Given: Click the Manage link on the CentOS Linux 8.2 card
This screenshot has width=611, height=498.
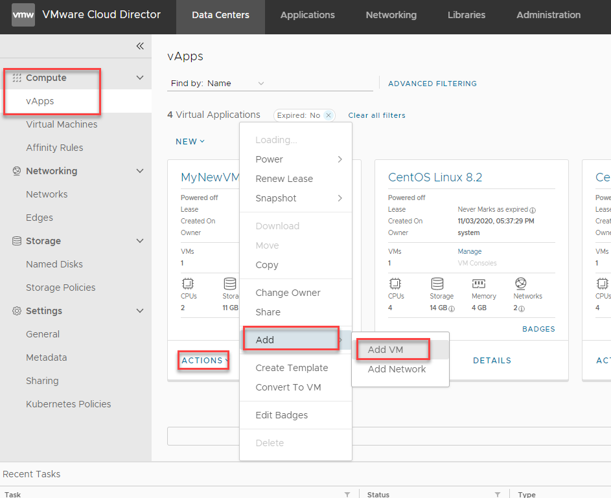Looking at the screenshot, I should pyautogui.click(x=470, y=251).
